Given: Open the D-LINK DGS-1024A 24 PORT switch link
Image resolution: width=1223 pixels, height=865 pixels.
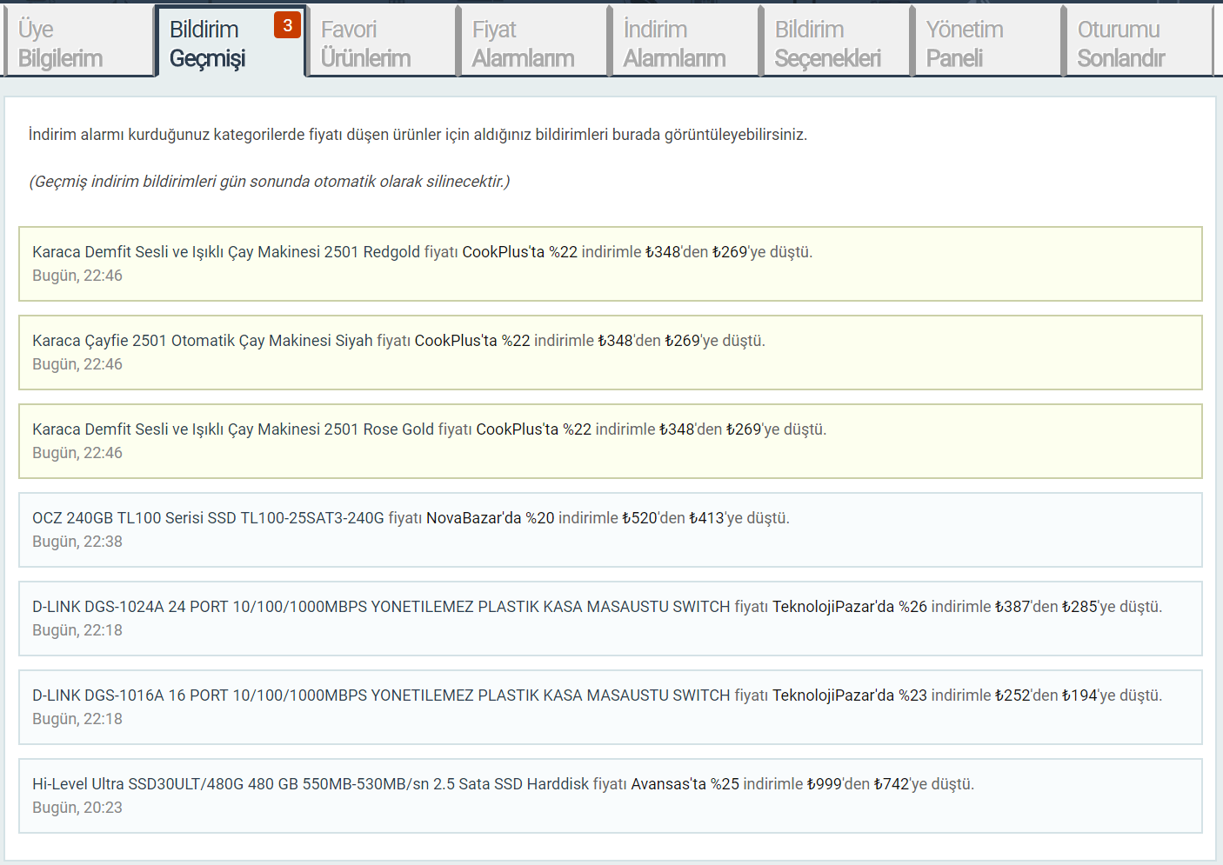Looking at the screenshot, I should [x=381, y=607].
